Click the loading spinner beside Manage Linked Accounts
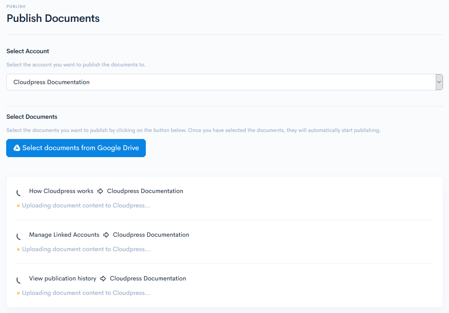 [x=19, y=237]
